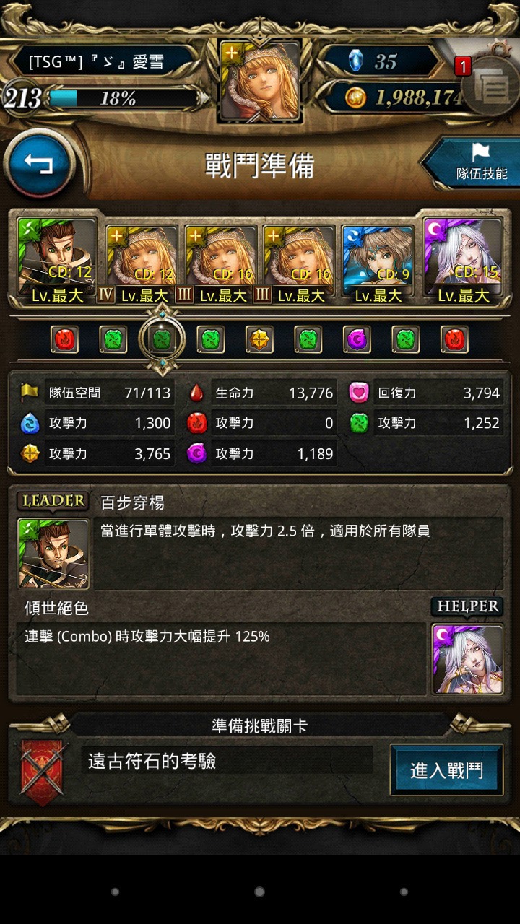Click 進入戰鬥 enter battle button
This screenshot has height=924, width=520.
click(446, 770)
